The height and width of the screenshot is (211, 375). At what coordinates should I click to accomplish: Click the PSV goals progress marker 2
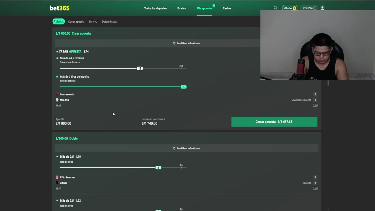coord(158,168)
